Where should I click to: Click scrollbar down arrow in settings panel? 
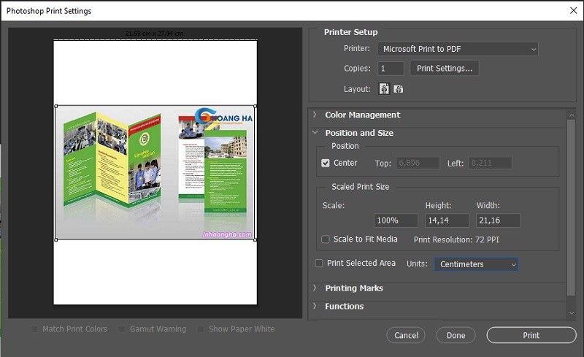click(x=571, y=313)
